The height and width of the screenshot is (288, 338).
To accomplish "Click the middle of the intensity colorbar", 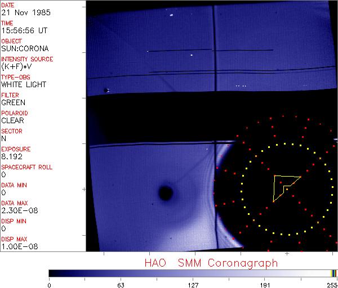I will pos(193,273).
